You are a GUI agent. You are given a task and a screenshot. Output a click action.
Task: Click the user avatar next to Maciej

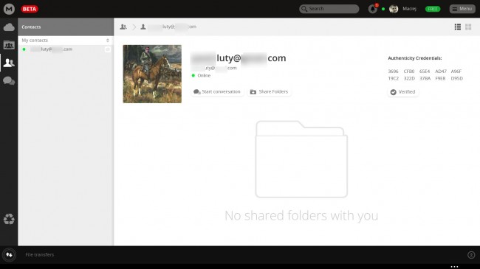tap(394, 9)
